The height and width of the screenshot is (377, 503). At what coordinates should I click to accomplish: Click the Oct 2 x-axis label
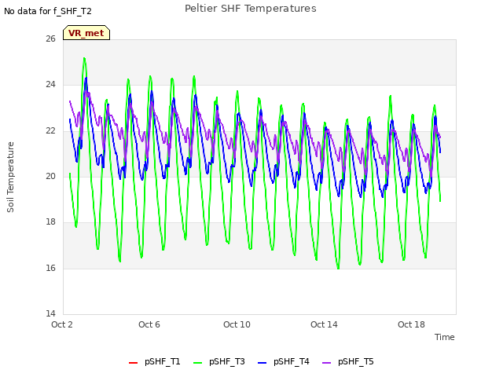tap(62, 324)
